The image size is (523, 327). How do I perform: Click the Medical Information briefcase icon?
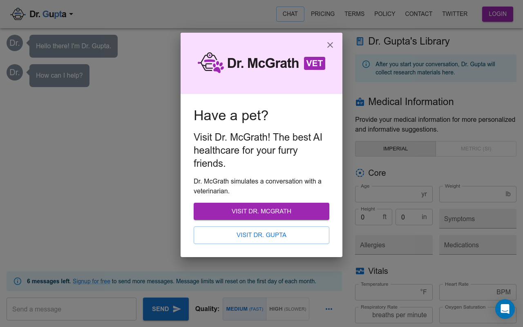click(360, 101)
